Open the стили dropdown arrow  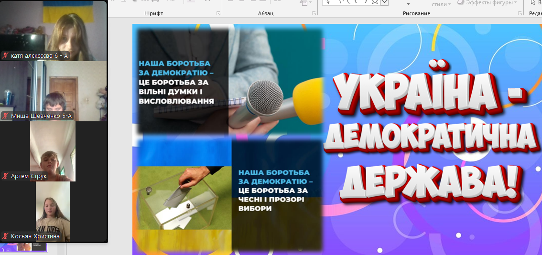coord(449,4)
